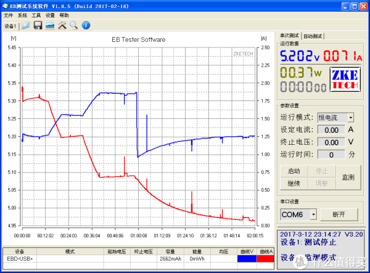Viewport: 370px width, 273px height.
Task: Click the 设备1: 测试停止 status line
Action: click(308, 242)
